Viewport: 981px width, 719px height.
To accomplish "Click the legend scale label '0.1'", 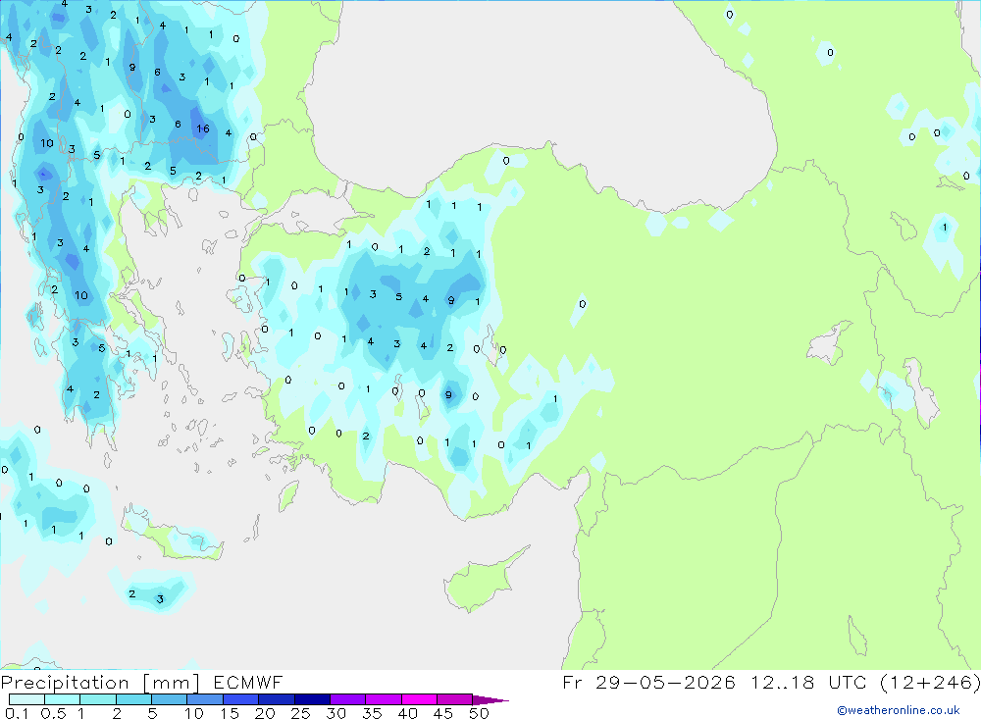I will click(x=17, y=713).
